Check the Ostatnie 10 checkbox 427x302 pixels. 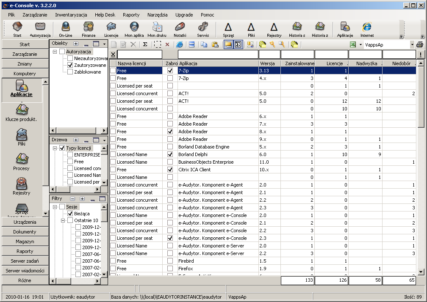point(70,220)
